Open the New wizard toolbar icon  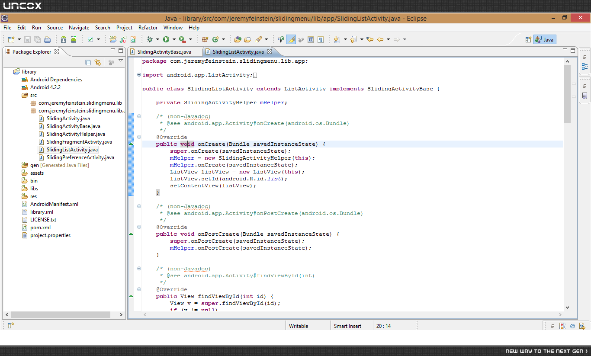11,39
